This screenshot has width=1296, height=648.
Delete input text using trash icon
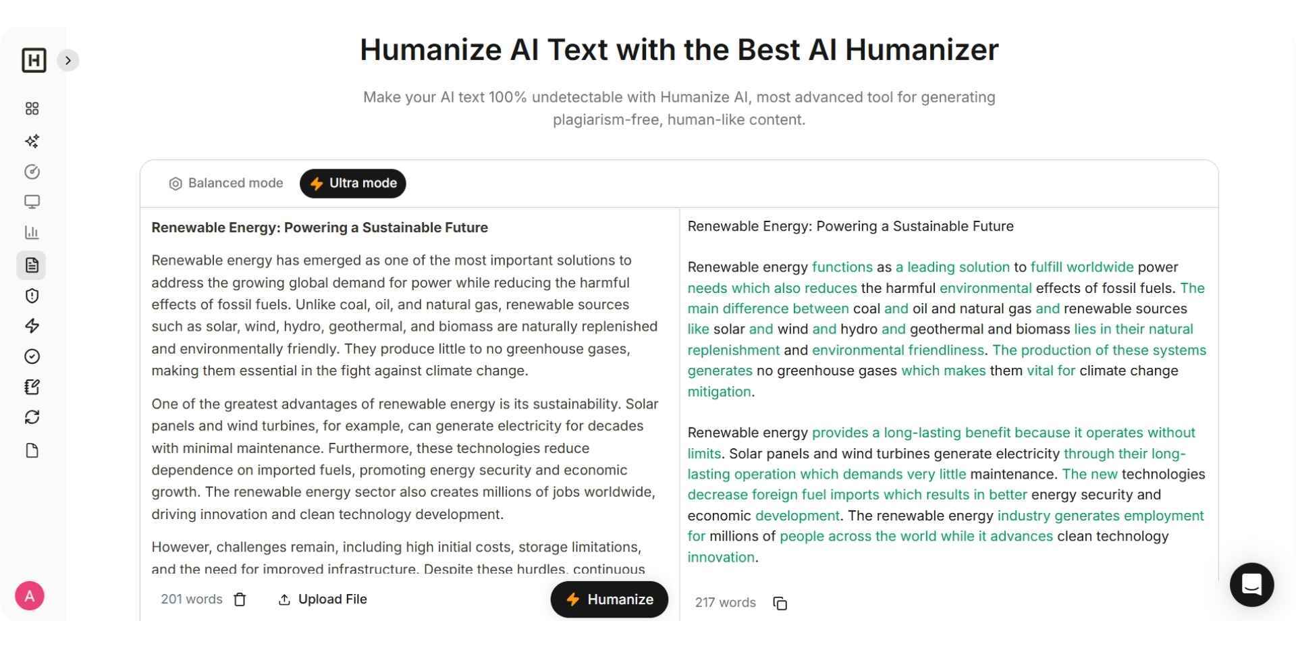240,599
